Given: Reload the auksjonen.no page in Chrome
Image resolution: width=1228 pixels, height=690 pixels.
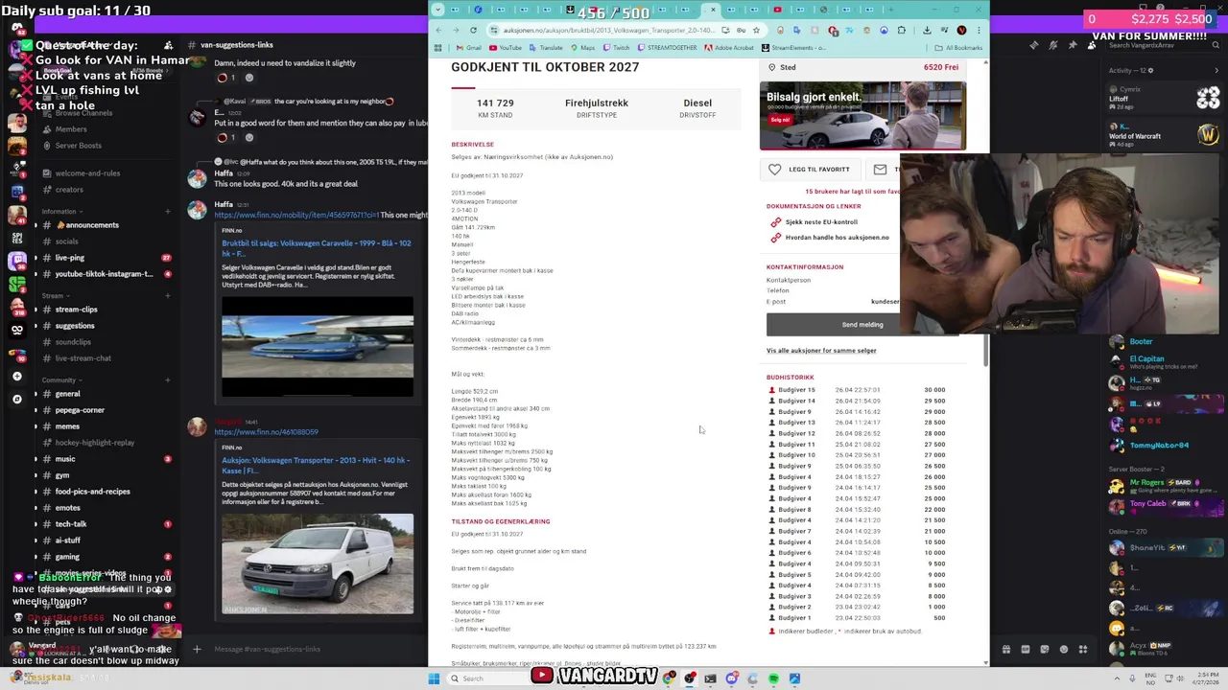Looking at the screenshot, I should pyautogui.click(x=473, y=30).
